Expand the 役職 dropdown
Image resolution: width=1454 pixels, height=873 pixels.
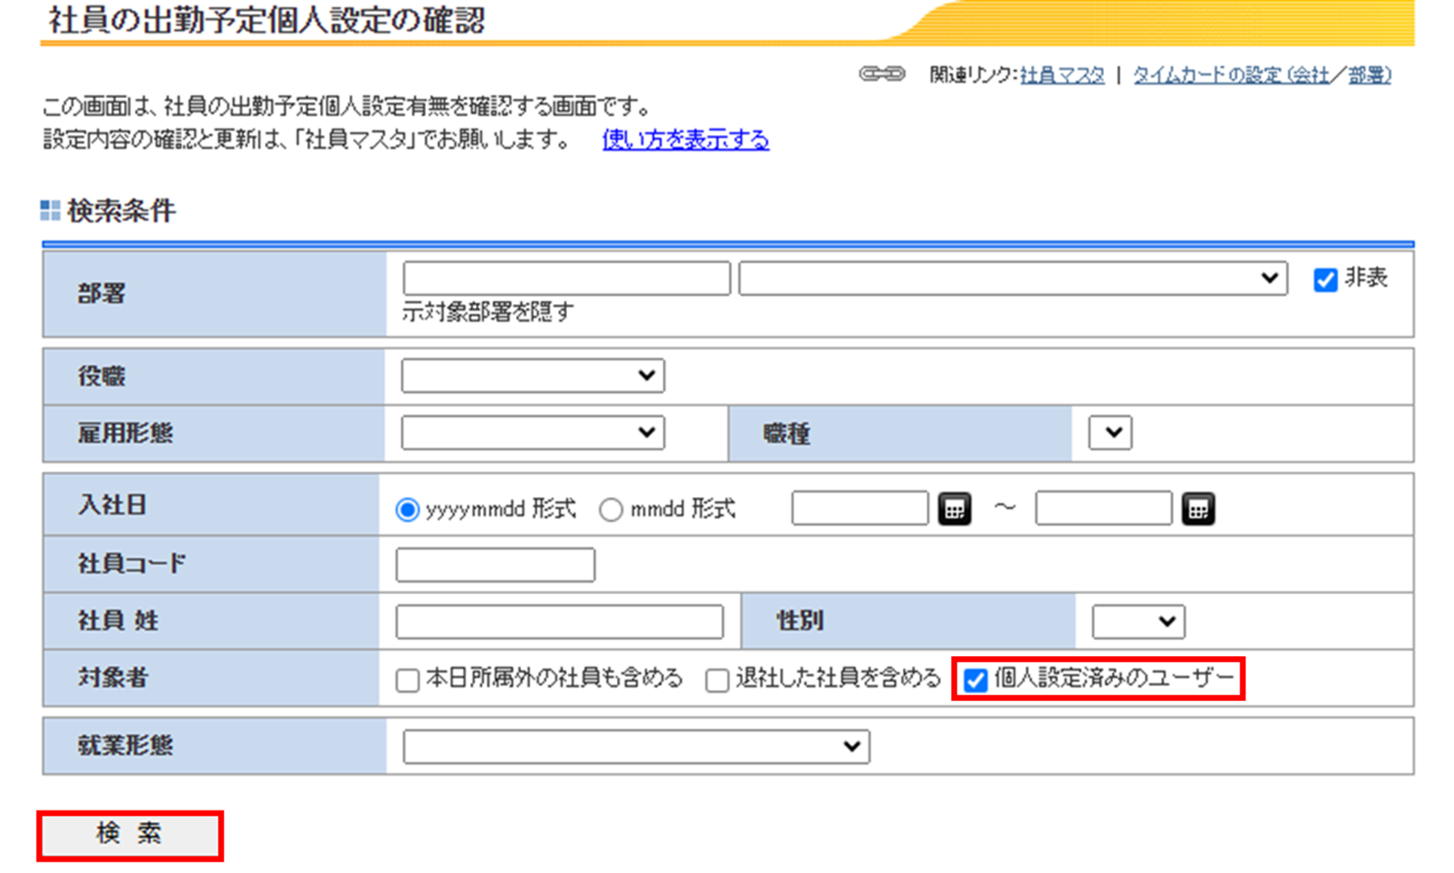[x=532, y=375]
